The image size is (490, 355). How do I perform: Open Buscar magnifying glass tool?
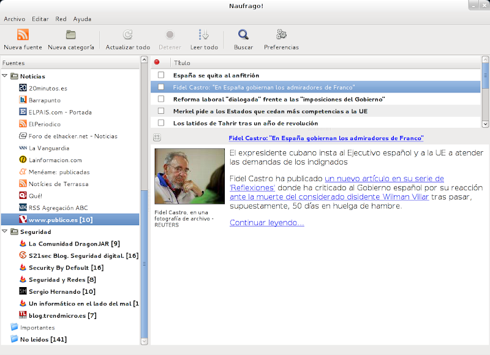point(243,35)
